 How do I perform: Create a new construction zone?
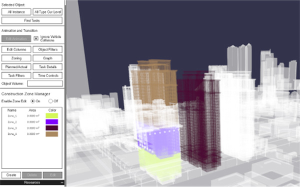pyautogui.click(x=11, y=175)
